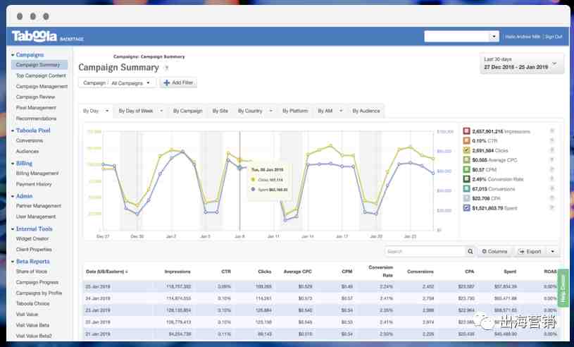Open the green Help Center side tab

coord(563,288)
